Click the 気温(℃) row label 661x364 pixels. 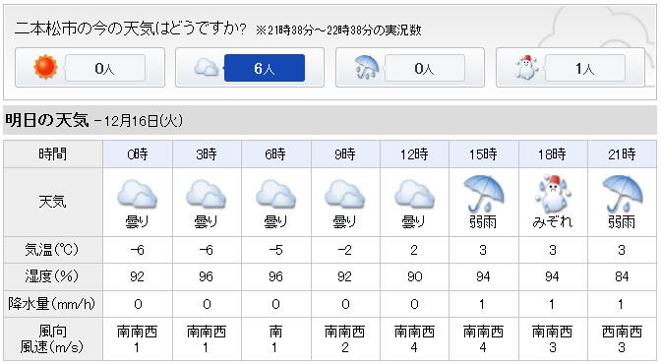tap(52, 250)
